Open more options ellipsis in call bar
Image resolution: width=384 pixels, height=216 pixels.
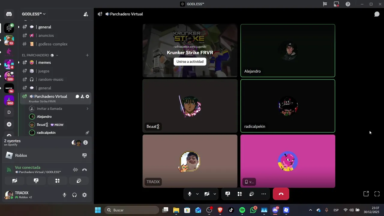[264, 194]
